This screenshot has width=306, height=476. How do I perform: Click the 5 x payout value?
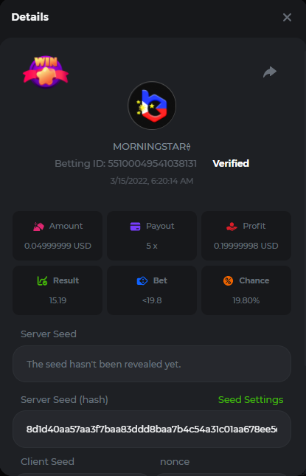tap(152, 246)
